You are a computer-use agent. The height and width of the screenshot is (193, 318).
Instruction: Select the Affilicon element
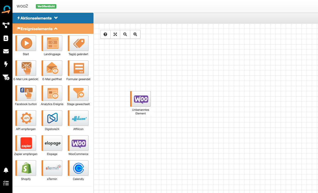(x=78, y=118)
